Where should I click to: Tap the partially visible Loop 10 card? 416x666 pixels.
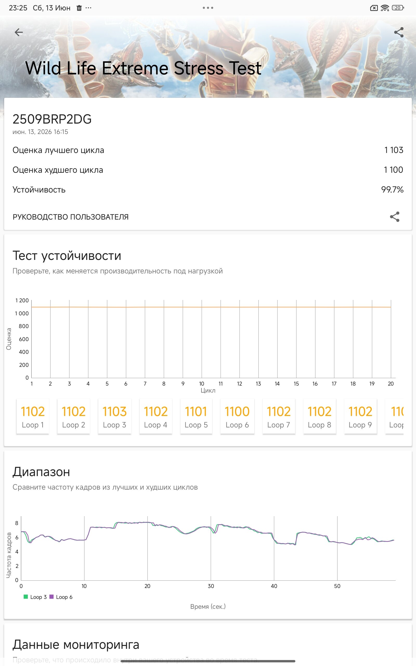(394, 416)
